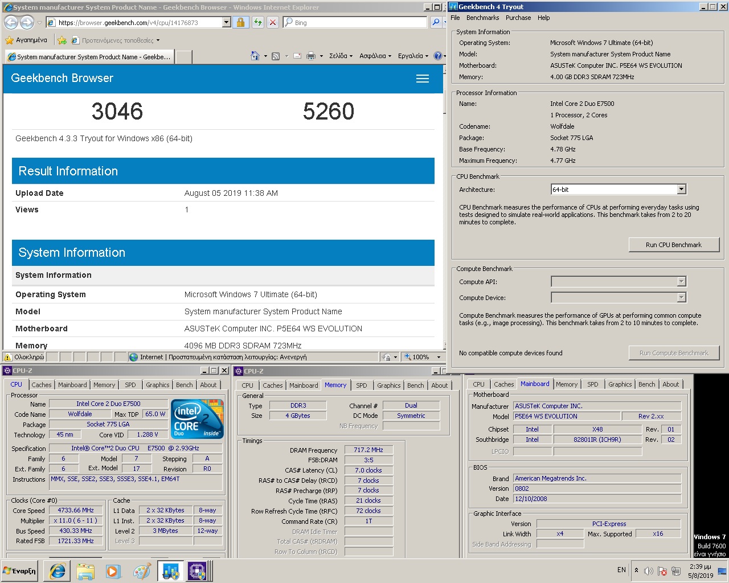
Task: Click Add to Favorites bar star icon
Action: coord(62,40)
